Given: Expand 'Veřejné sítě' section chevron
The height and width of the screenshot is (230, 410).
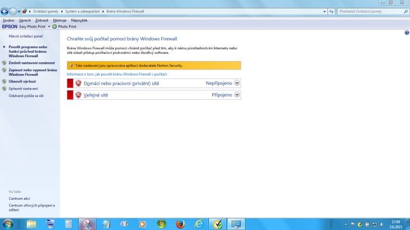Looking at the screenshot, I should tap(237, 94).
